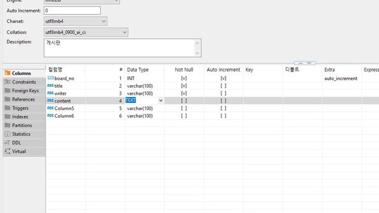This screenshot has width=379, height=213.
Task: Open the Indexes tab
Action: [24, 117]
